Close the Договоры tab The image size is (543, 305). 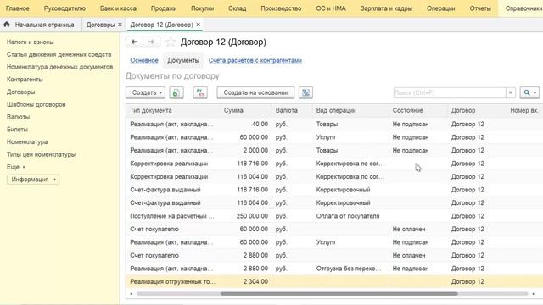120,25
